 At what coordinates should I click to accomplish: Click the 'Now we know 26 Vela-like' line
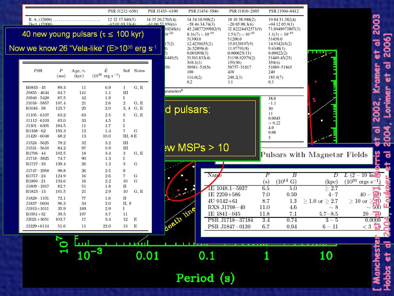click(82, 48)
